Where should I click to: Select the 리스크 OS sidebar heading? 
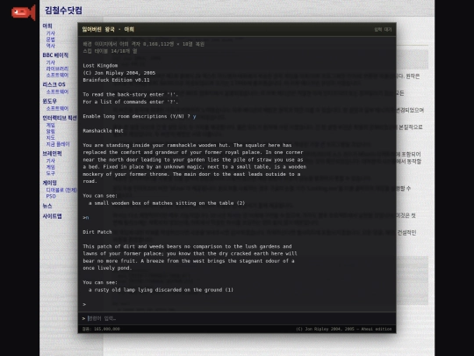pyautogui.click(x=54, y=84)
